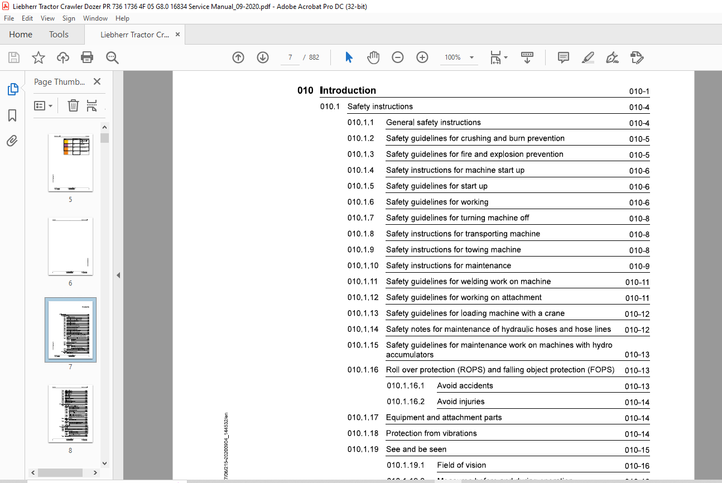This screenshot has width=722, height=483.
Task: Click thumbnails vertical scrollbar up arrow
Action: click(105, 126)
